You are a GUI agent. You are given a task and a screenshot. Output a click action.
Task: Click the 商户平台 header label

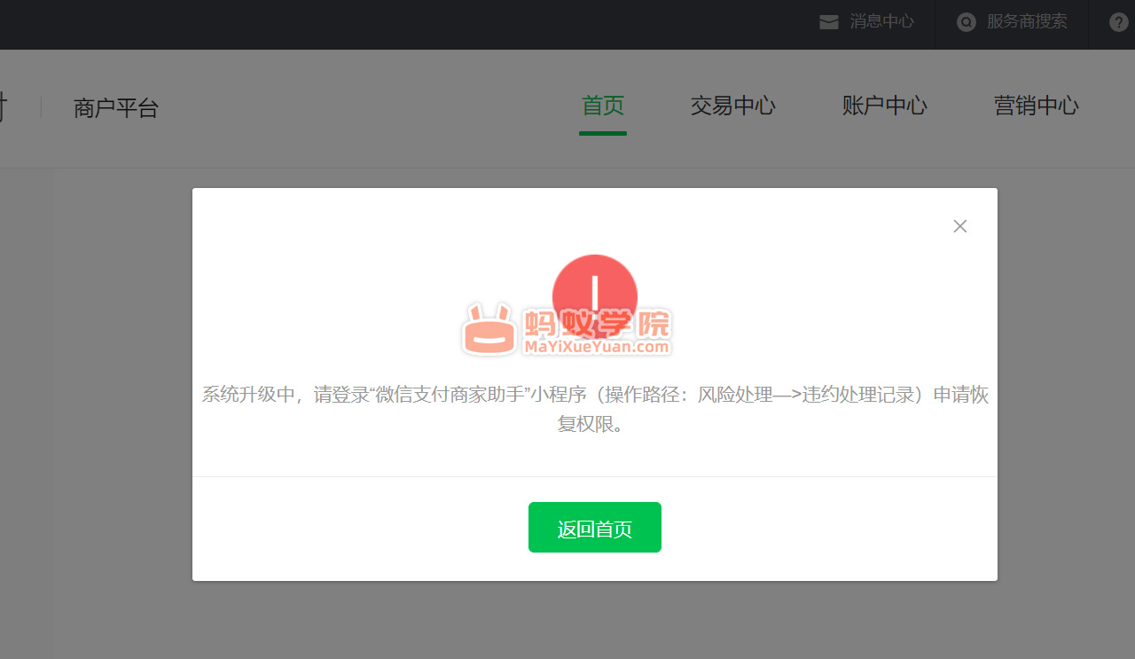pyautogui.click(x=115, y=108)
